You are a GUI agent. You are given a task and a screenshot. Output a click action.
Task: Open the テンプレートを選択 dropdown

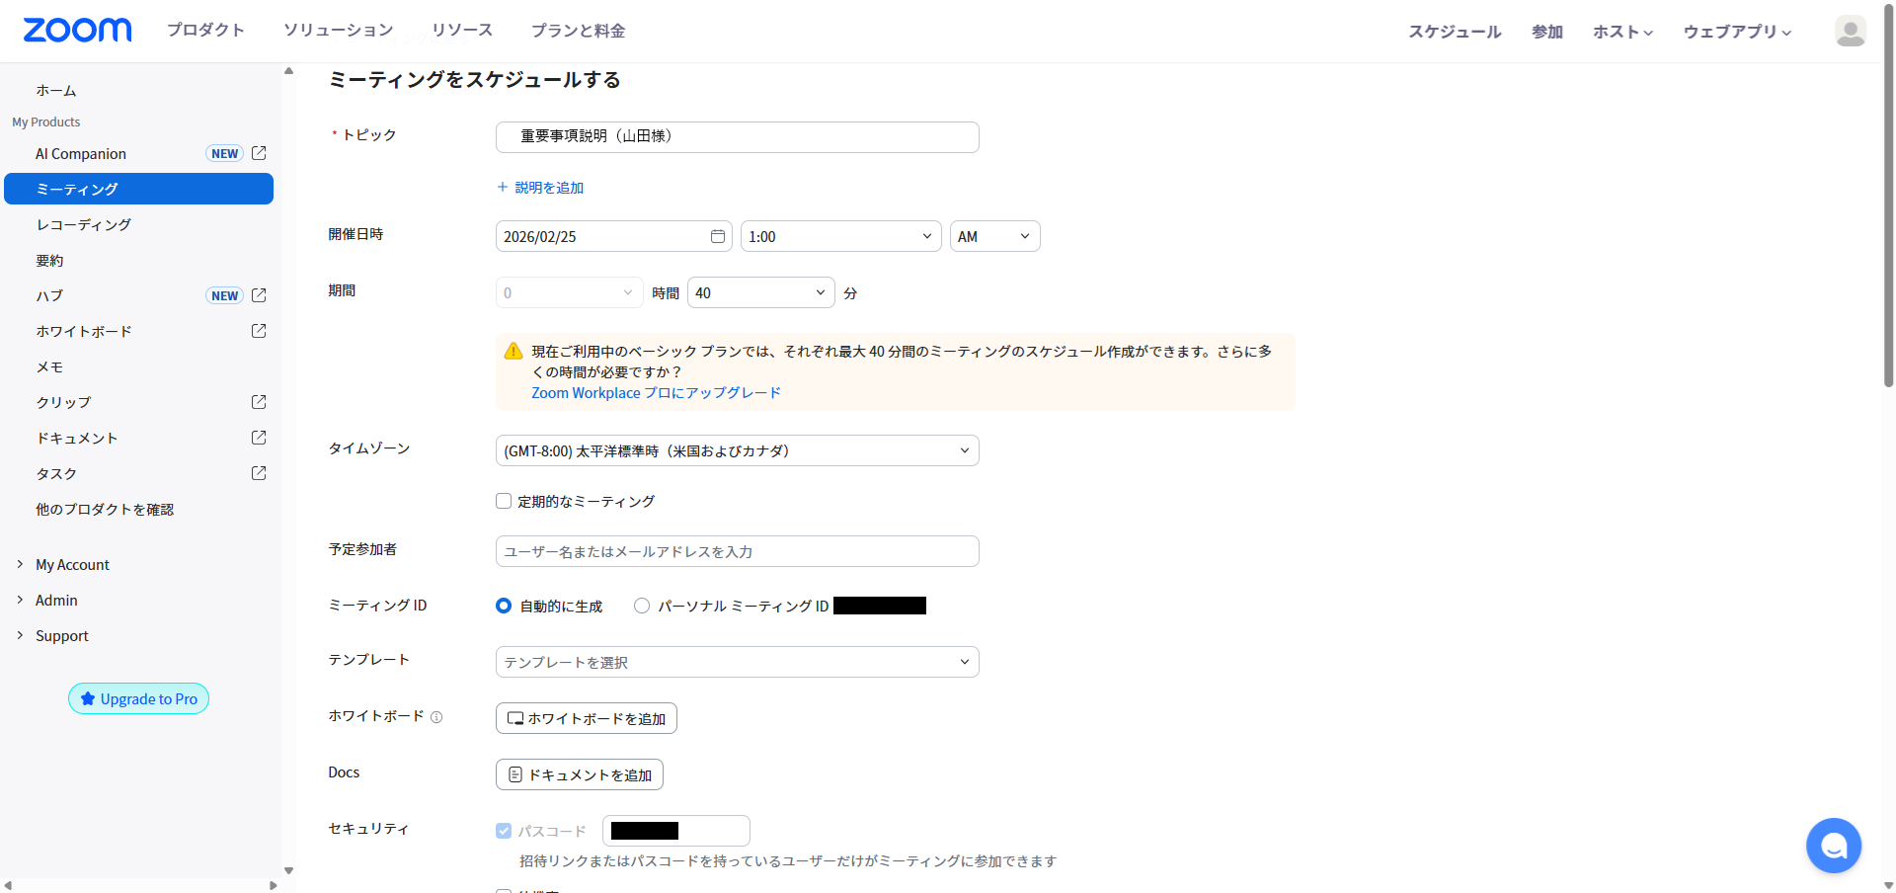point(737,662)
